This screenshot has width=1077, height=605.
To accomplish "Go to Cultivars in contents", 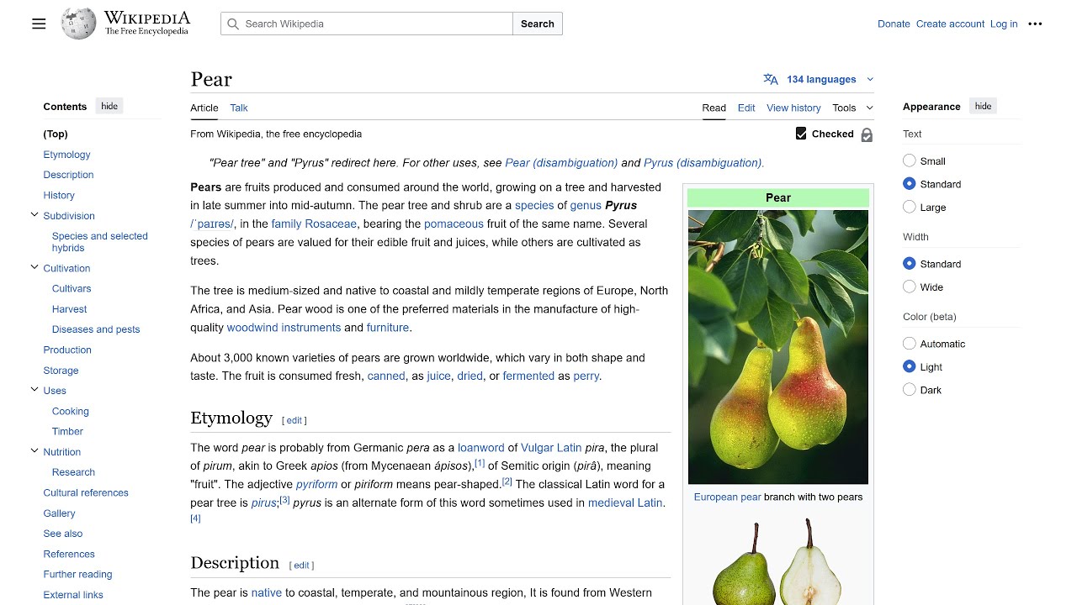I will [72, 288].
